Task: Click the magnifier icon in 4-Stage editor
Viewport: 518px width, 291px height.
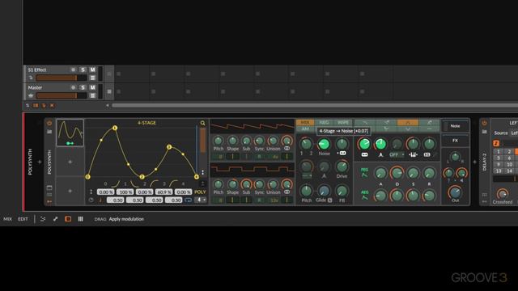Action: tap(202, 123)
